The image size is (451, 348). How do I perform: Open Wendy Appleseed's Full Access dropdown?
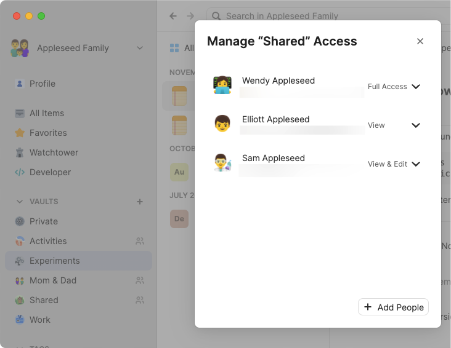(x=416, y=87)
